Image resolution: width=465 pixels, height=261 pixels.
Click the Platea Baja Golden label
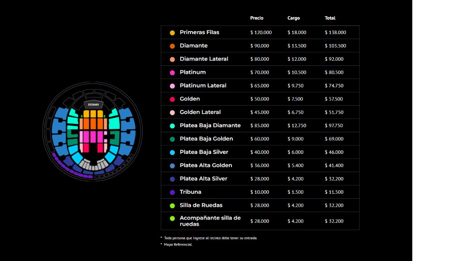[206, 139]
